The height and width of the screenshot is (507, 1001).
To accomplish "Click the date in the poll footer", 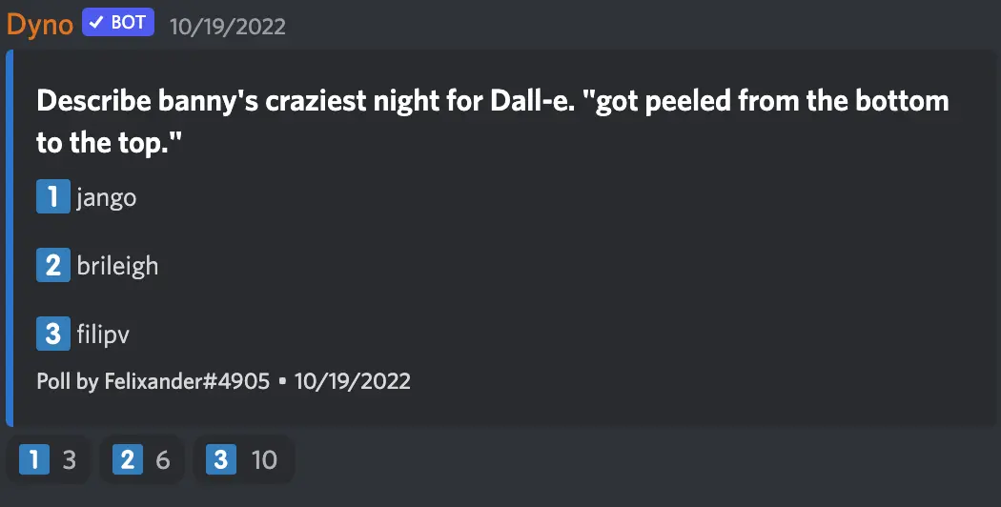I will point(352,382).
